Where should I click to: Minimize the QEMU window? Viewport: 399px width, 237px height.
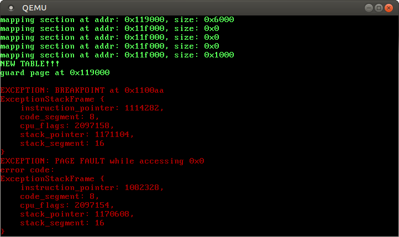[368, 8]
